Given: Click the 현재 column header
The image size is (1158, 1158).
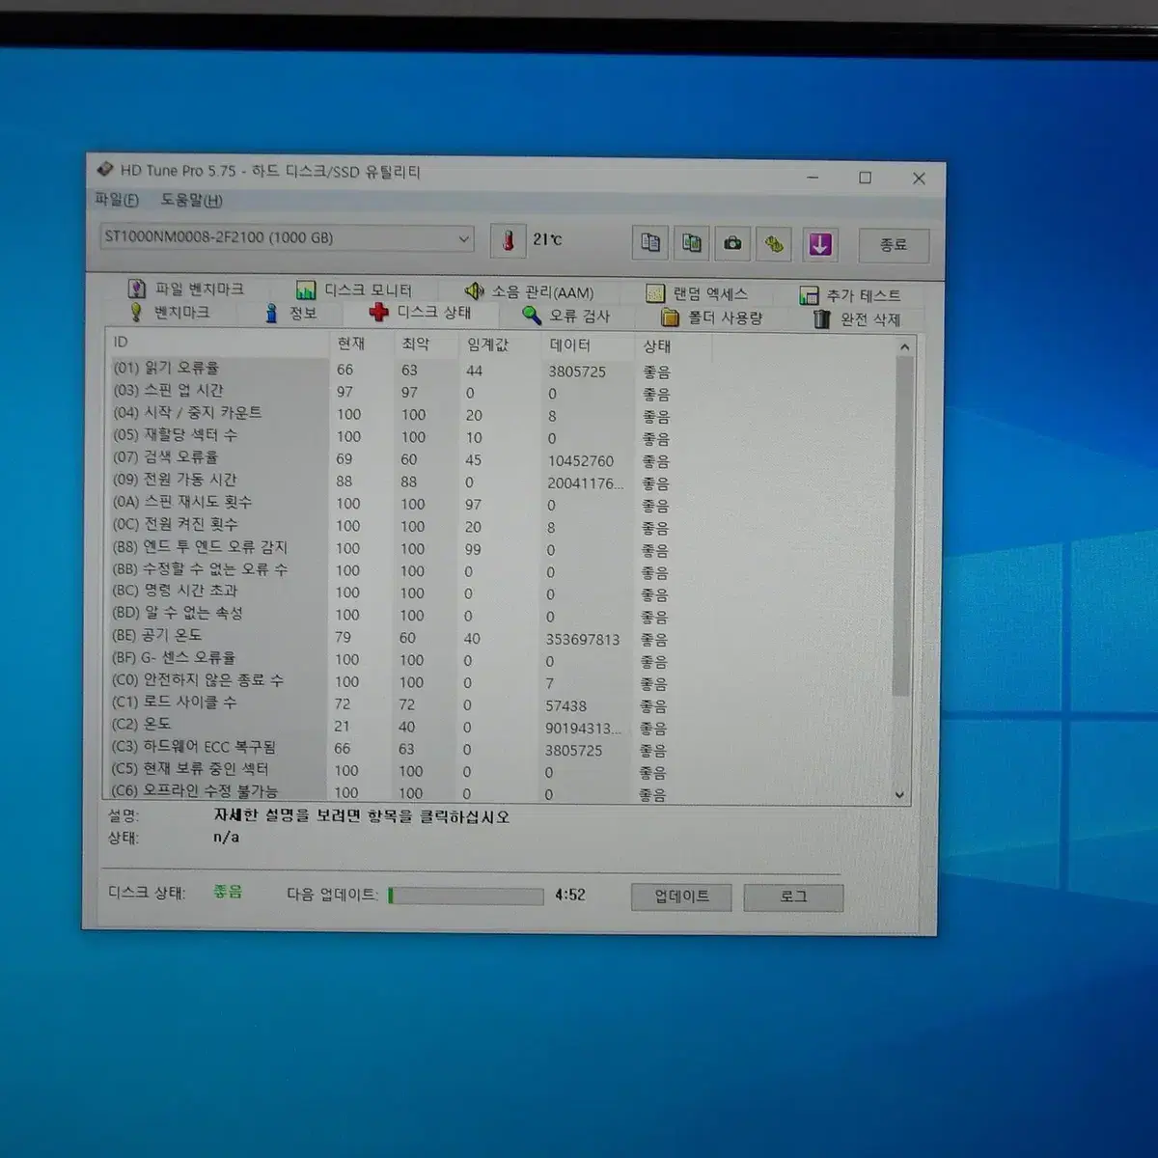Looking at the screenshot, I should [x=351, y=343].
